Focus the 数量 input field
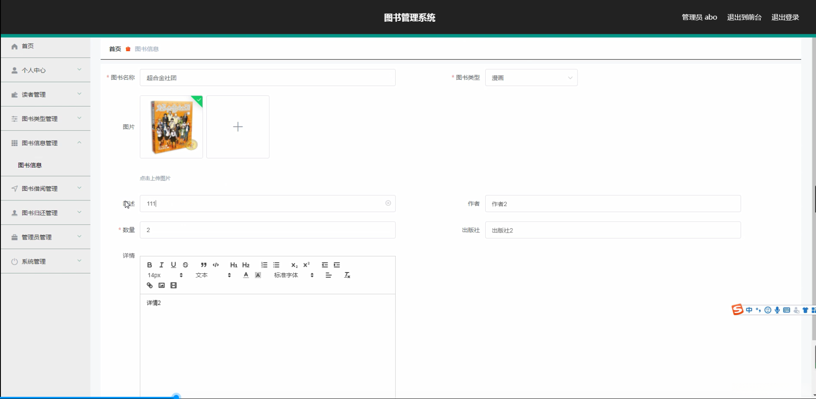 [268, 230]
